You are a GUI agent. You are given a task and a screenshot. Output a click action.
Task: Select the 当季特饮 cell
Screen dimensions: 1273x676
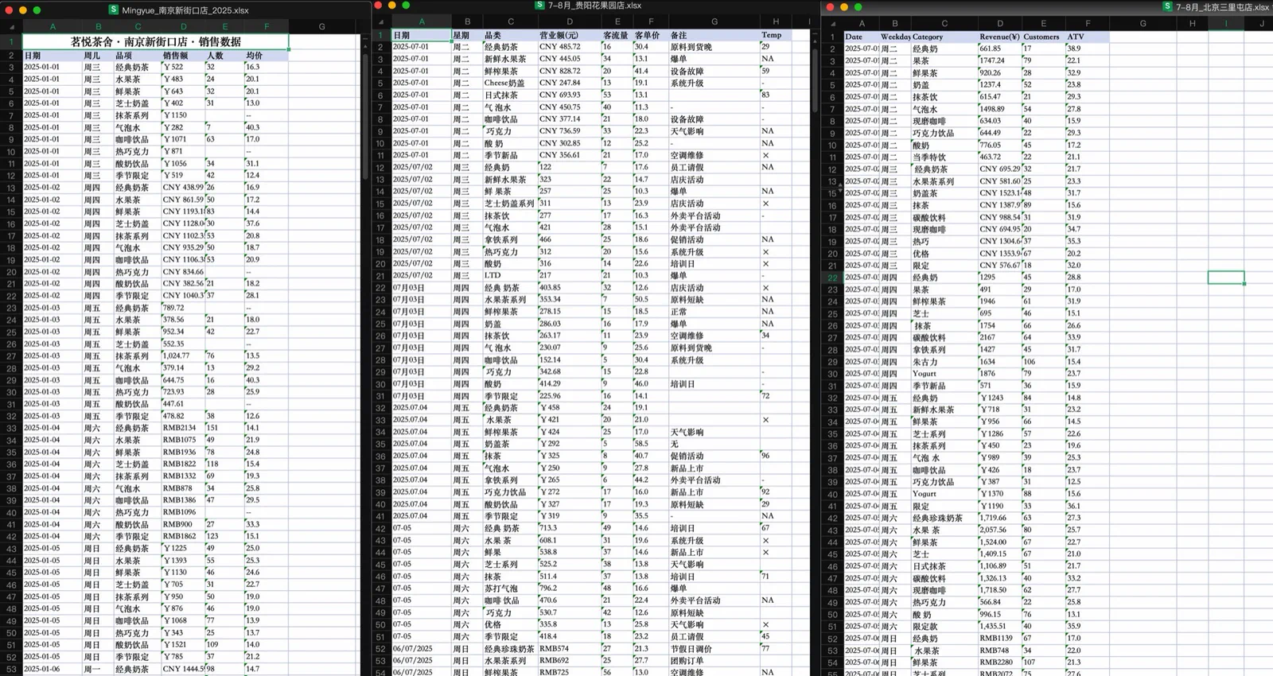(x=944, y=157)
